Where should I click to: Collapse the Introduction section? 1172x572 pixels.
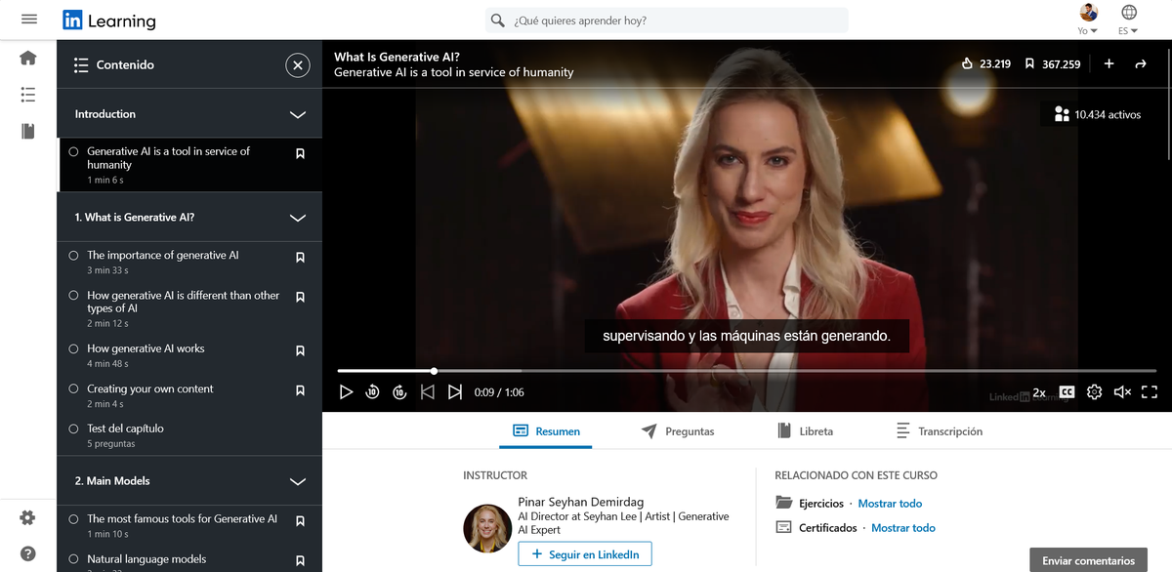point(298,114)
